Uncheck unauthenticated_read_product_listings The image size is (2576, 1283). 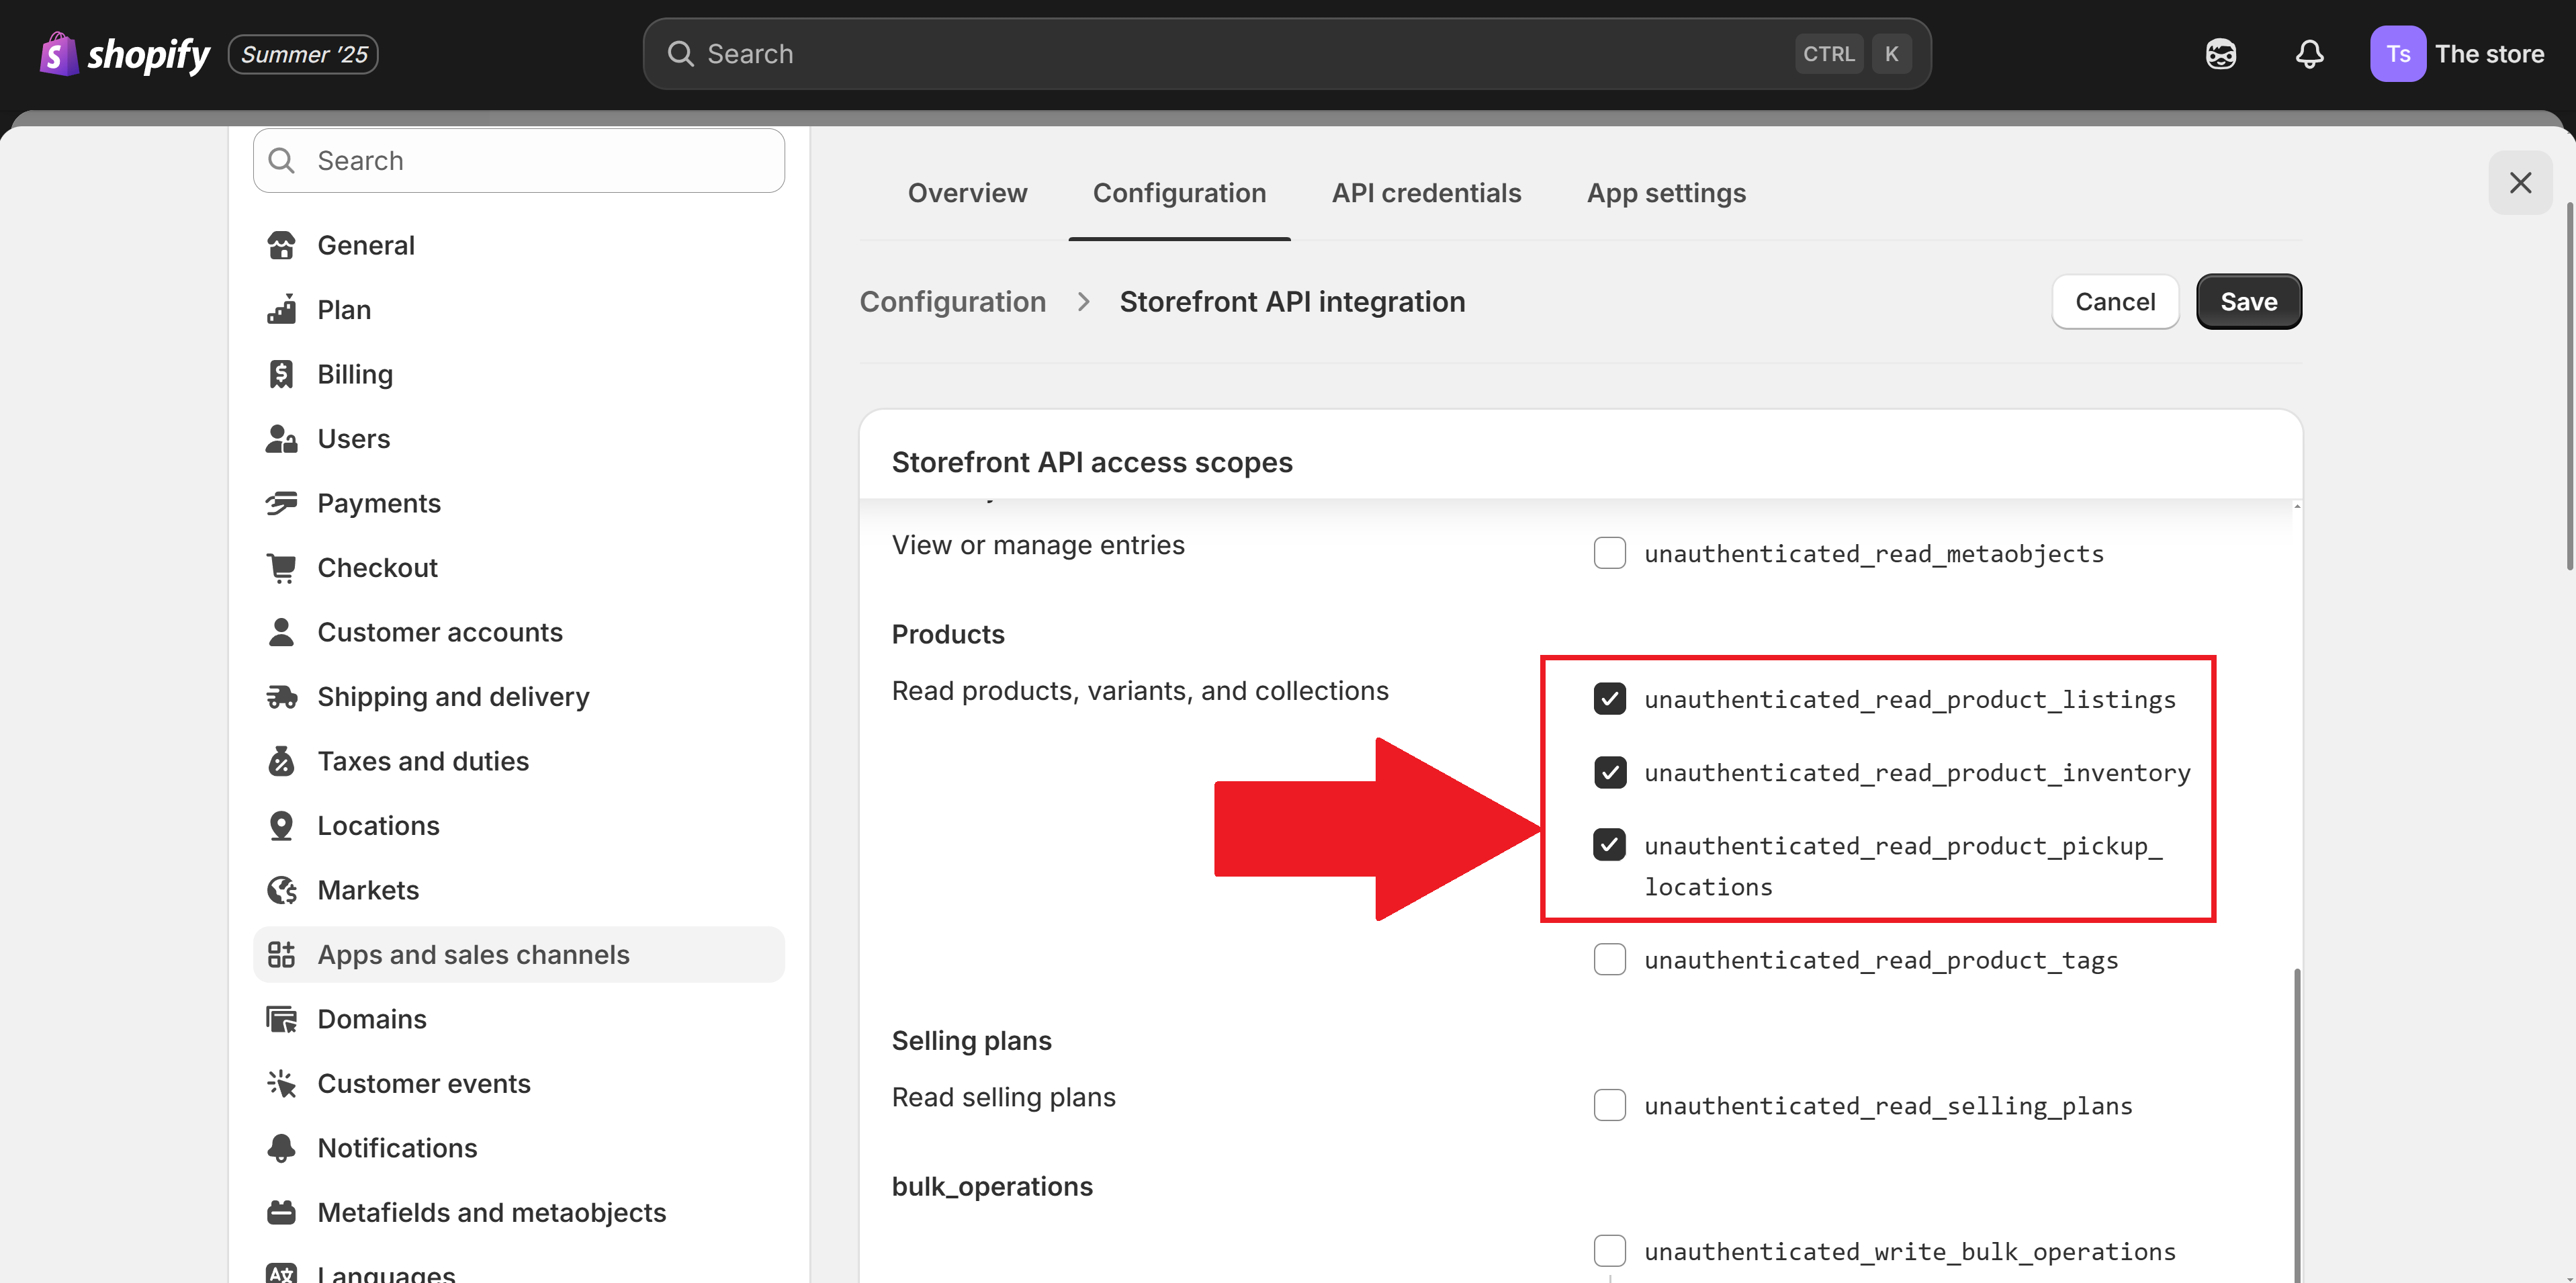click(x=1610, y=698)
